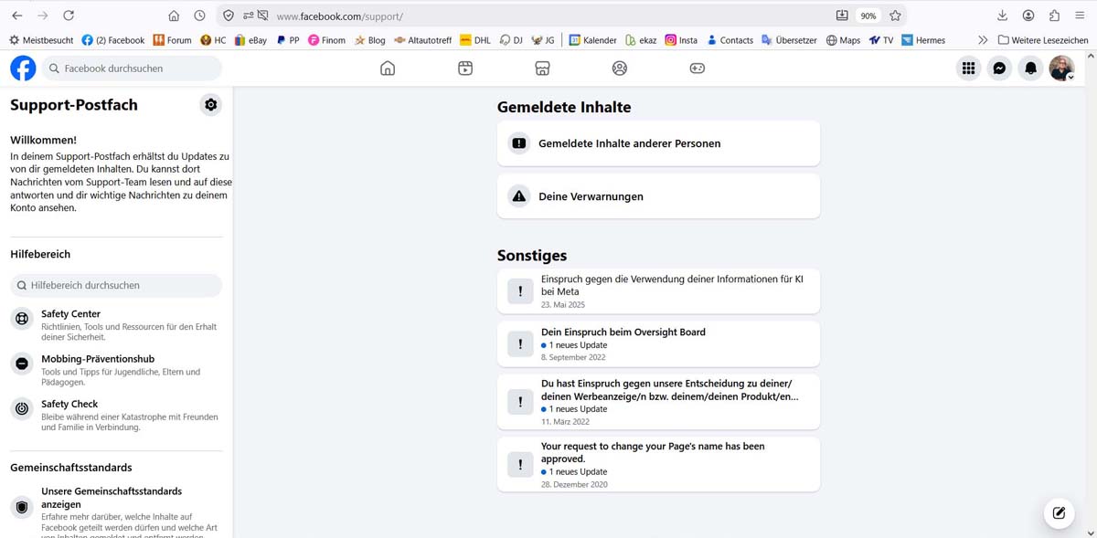Click the Facebook durchsuchen search field
1097x538 pixels.
point(131,69)
